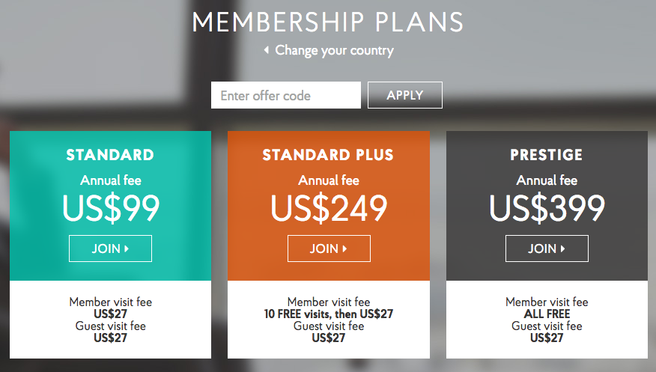Click the MEMBERSHIP PLANS page title

(x=328, y=22)
